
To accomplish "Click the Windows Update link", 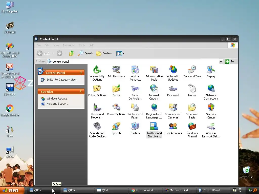I will click(x=57, y=99).
